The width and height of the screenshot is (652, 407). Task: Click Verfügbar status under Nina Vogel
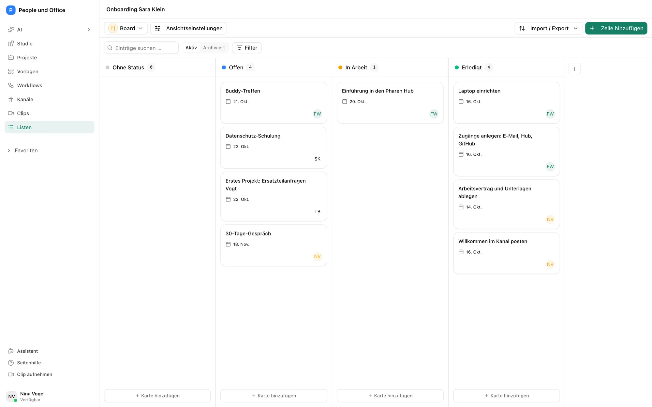(30, 400)
